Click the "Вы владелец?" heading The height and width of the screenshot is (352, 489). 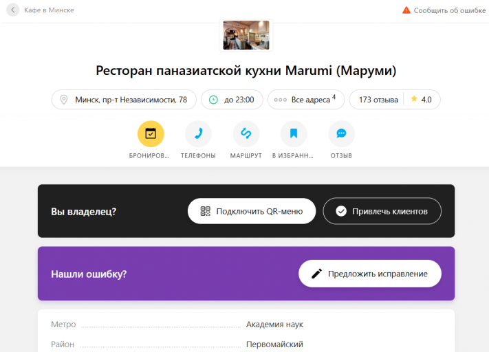(84, 212)
